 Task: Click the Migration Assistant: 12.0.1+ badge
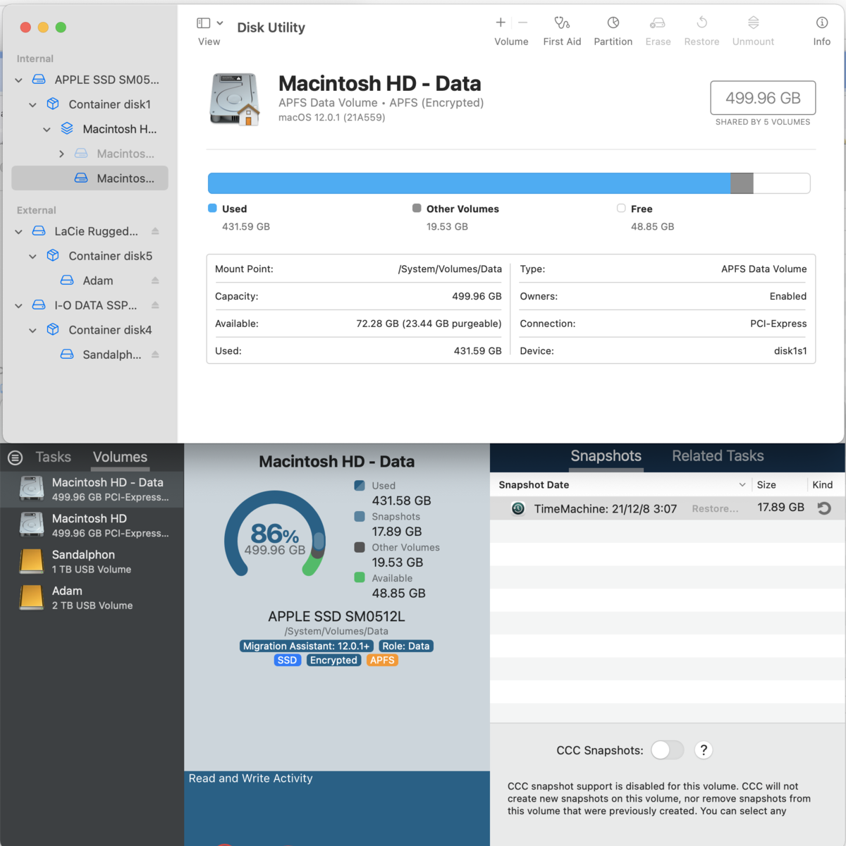pos(306,646)
